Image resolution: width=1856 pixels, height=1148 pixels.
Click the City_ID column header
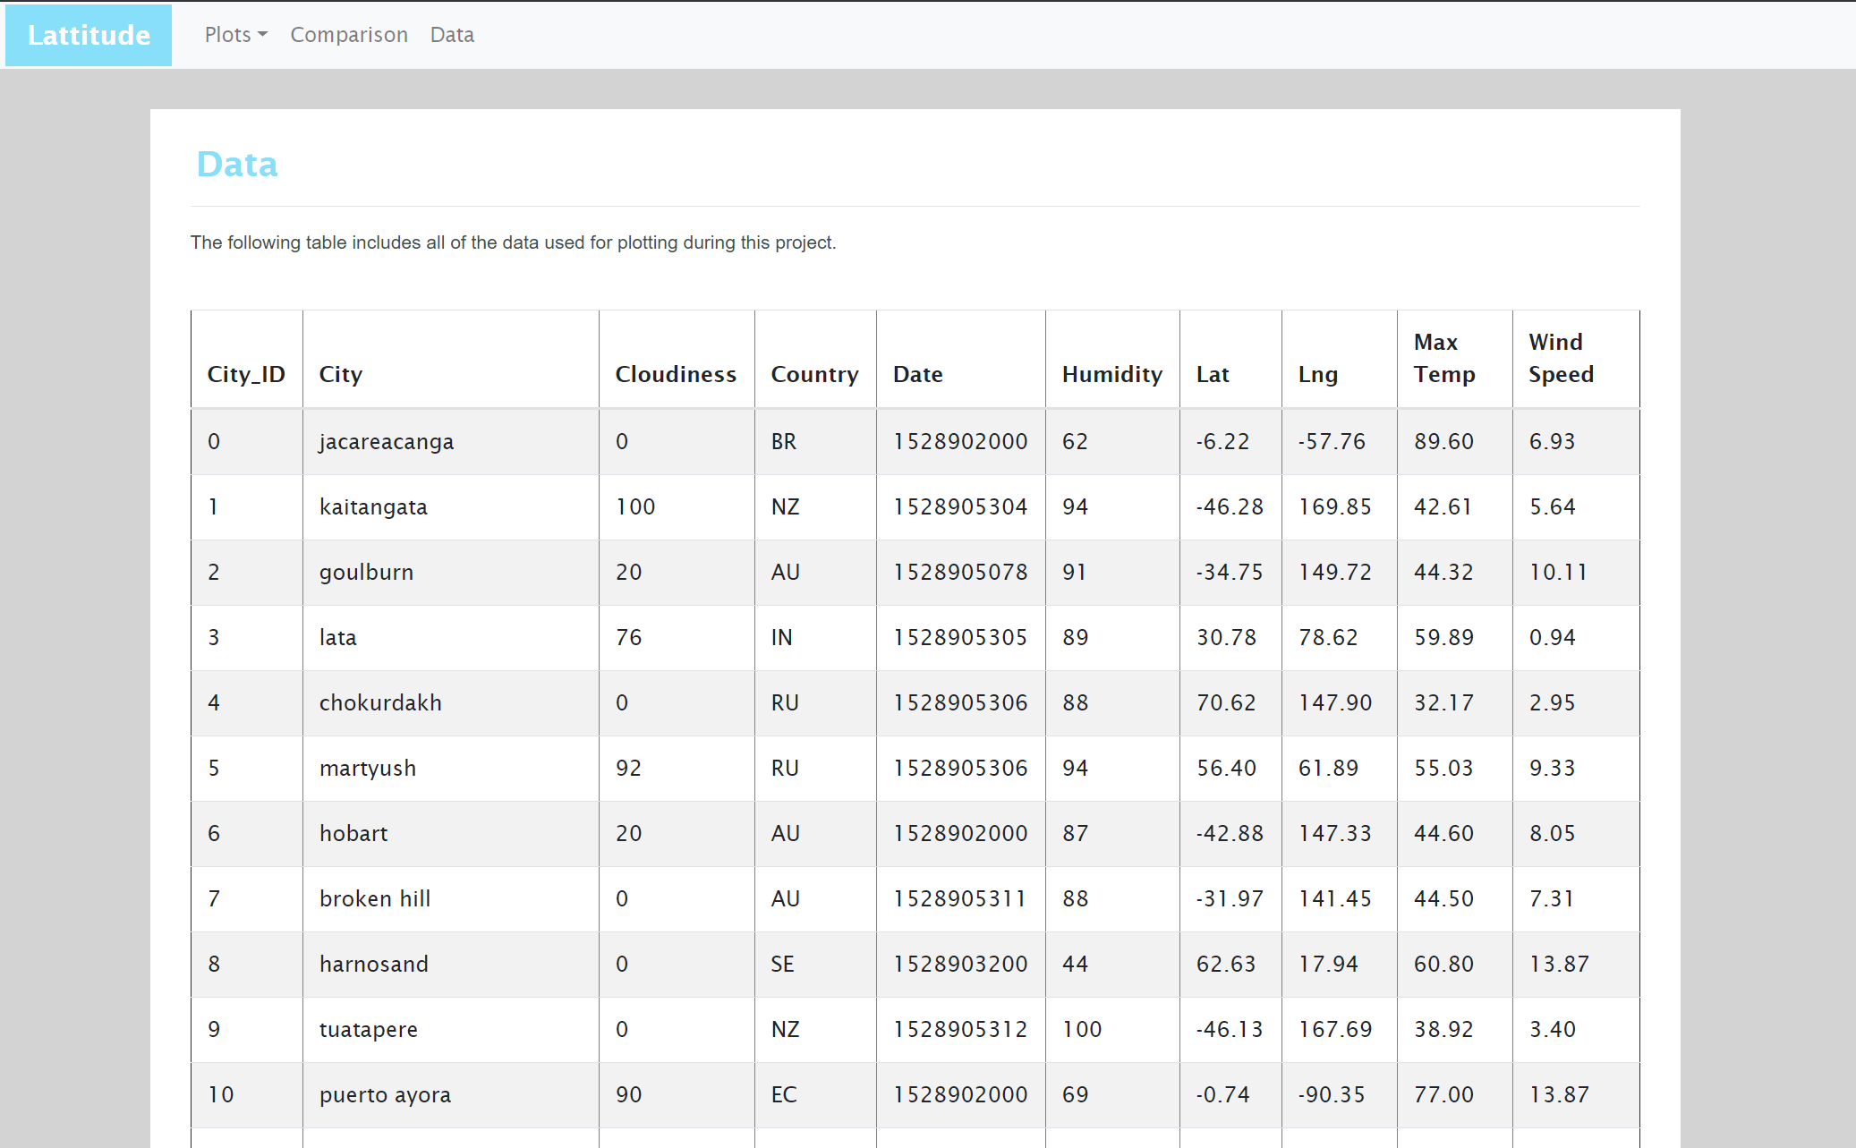click(246, 374)
